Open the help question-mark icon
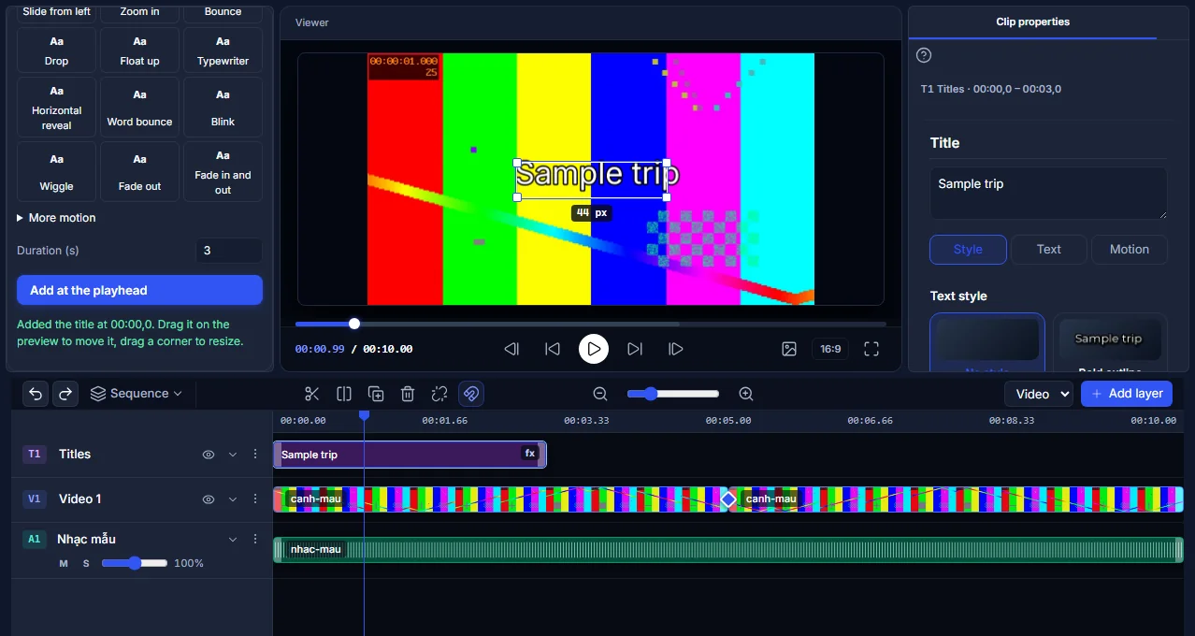The width and height of the screenshot is (1195, 636). click(924, 55)
